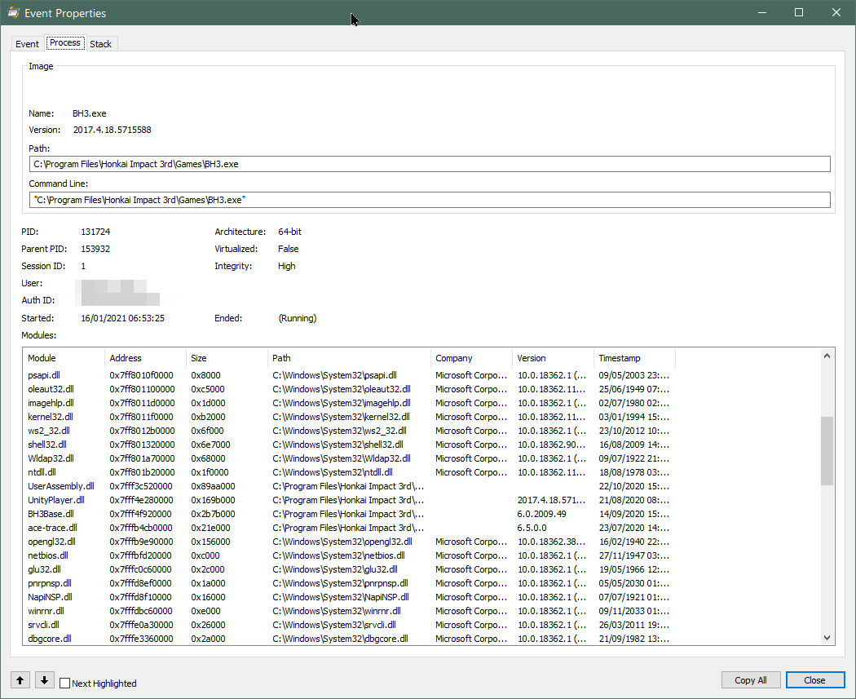Viewport: 856px width, 699px height.
Task: Select the Process tab
Action: pyautogui.click(x=65, y=42)
